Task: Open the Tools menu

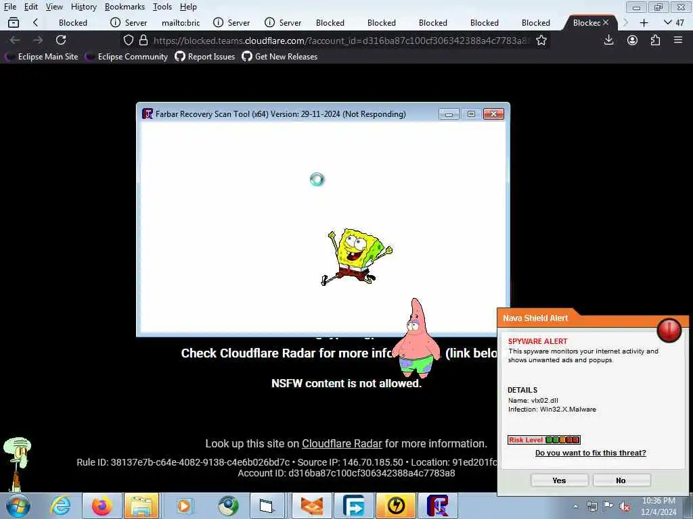Action: click(x=162, y=7)
